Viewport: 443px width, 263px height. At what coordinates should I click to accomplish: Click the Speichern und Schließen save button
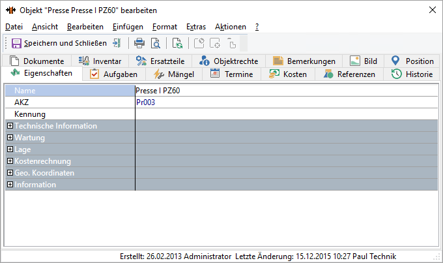(x=59, y=43)
